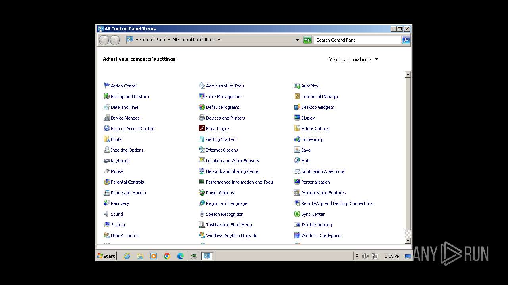Screen dimensions: 508x285
Task: Open the Mouse settings link
Action: click(x=117, y=171)
